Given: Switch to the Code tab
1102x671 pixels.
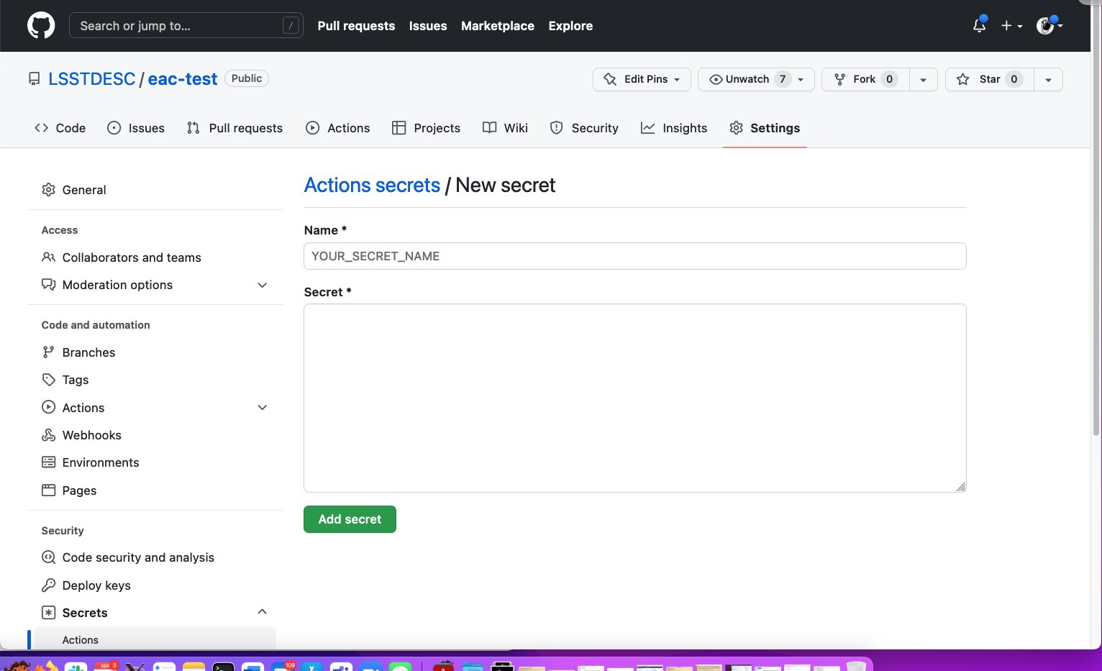Looking at the screenshot, I should (60, 128).
